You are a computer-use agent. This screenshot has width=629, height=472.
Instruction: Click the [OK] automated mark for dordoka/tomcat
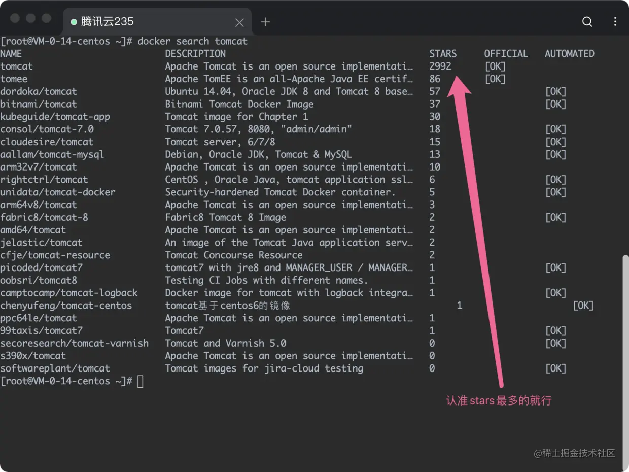(555, 92)
